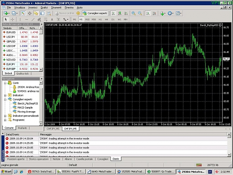Image resolution: width=233 pixels, height=175 pixels.
Task: Toggle the H1 timeframe button
Action: [100, 19]
